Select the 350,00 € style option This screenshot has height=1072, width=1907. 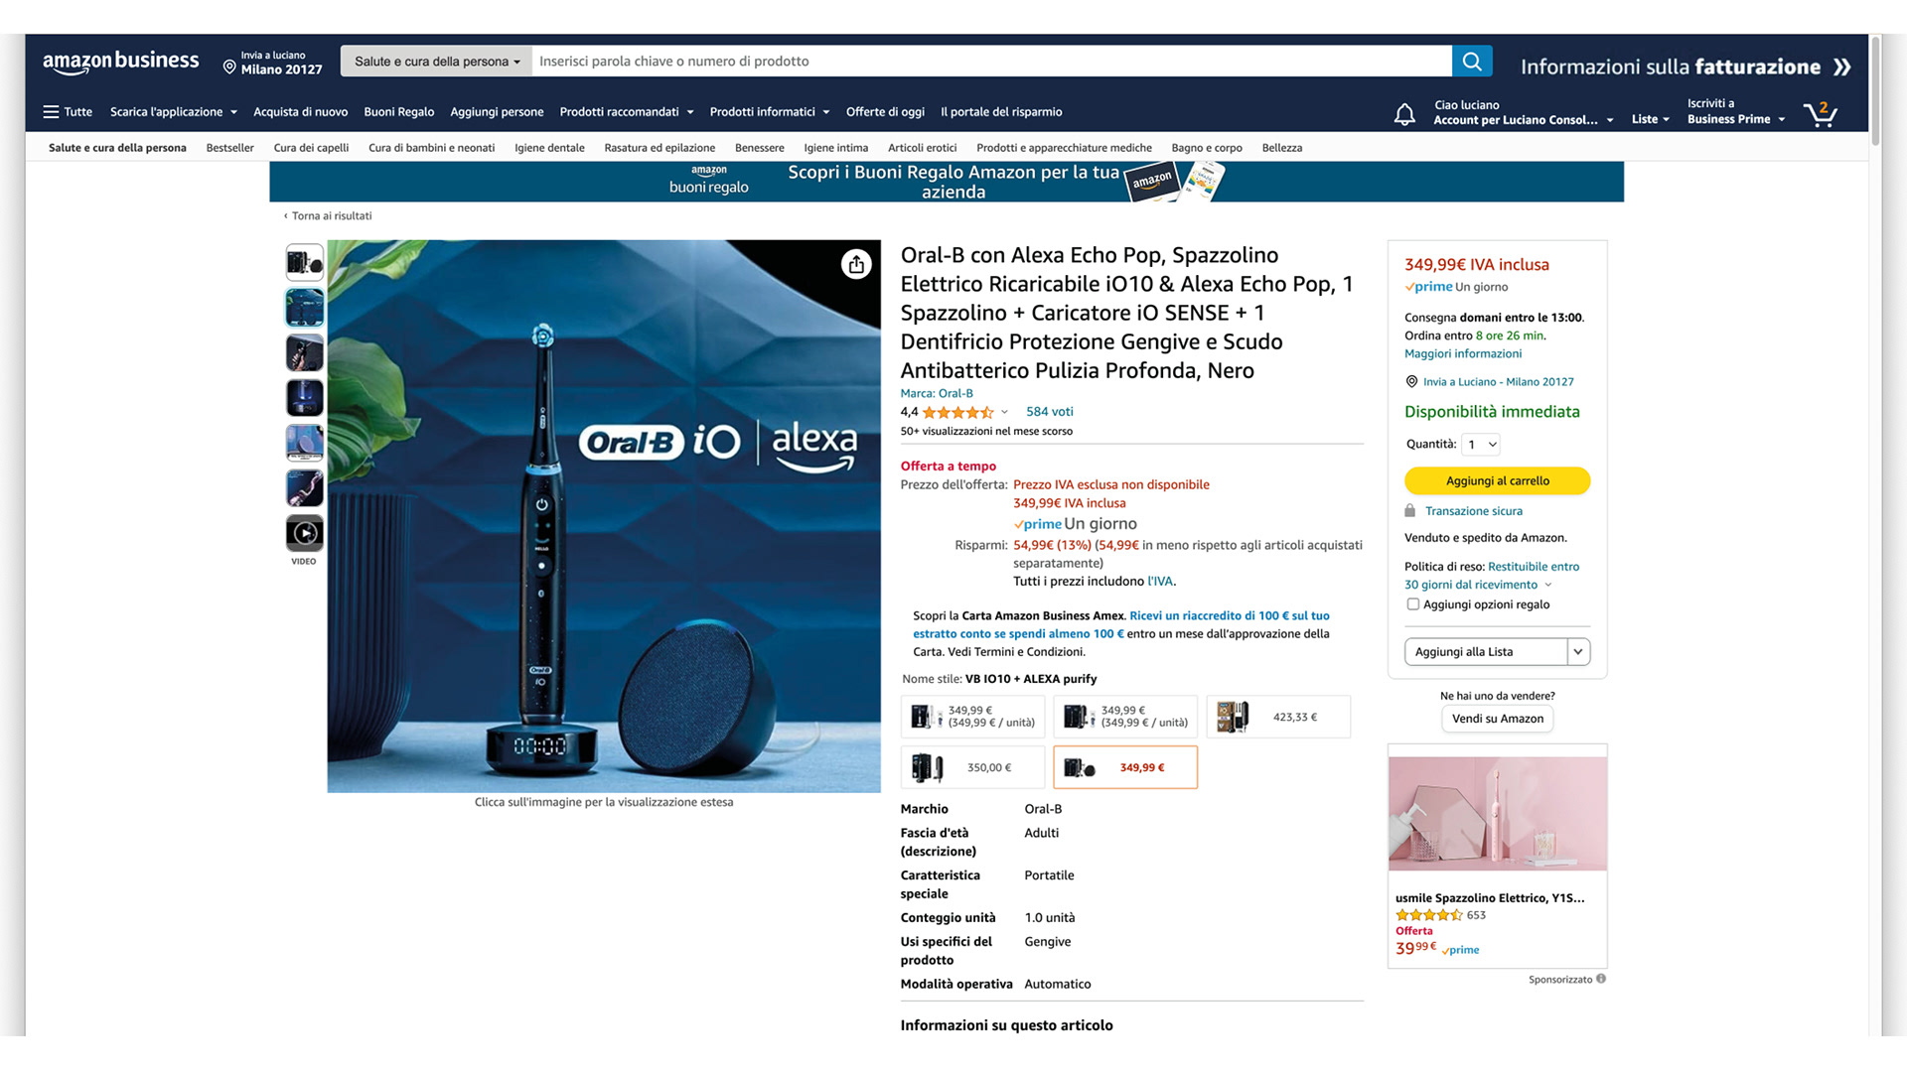(x=972, y=767)
